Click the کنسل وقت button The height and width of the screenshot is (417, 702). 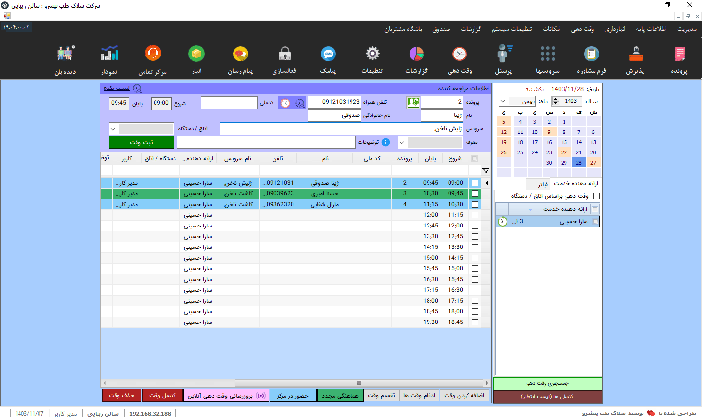pos(162,396)
